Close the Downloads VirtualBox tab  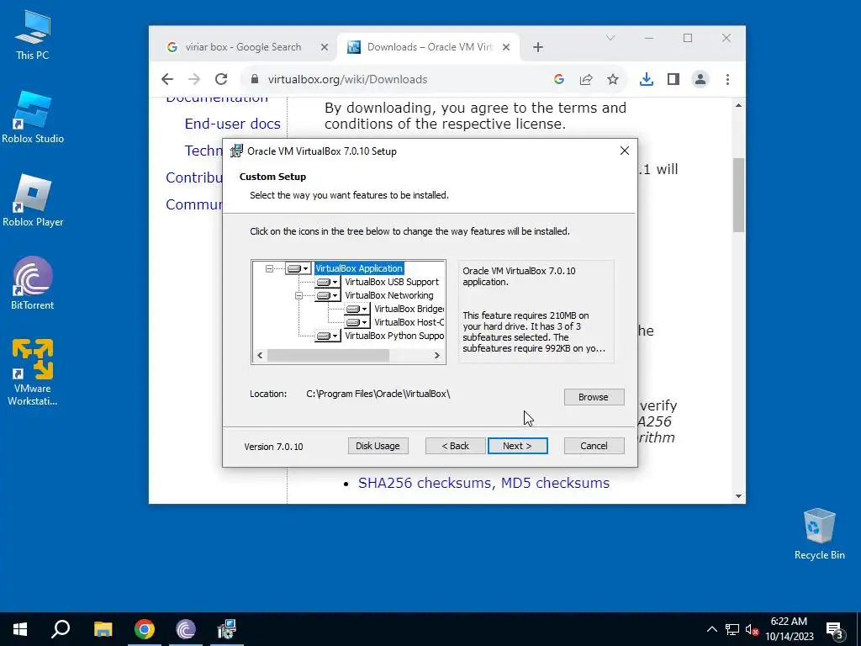[506, 47]
